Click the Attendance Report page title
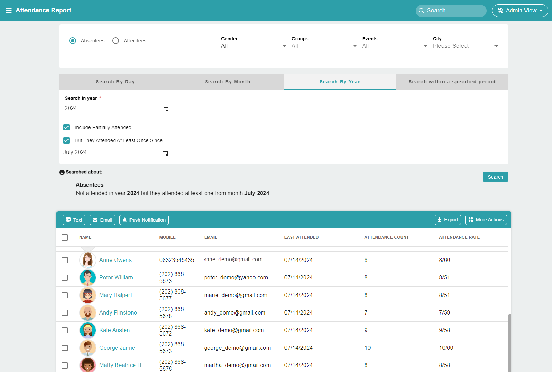Image resolution: width=552 pixels, height=372 pixels. (x=43, y=10)
